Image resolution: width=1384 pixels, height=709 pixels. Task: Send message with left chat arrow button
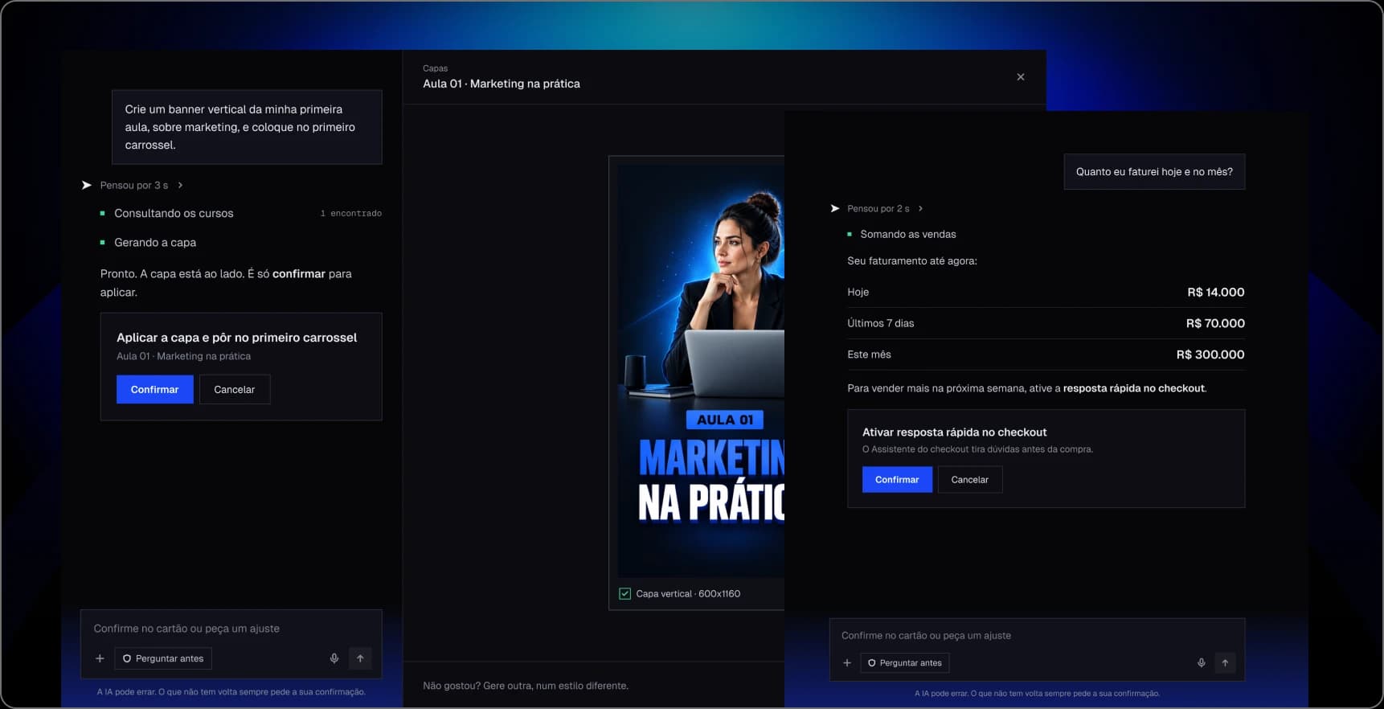pos(360,658)
